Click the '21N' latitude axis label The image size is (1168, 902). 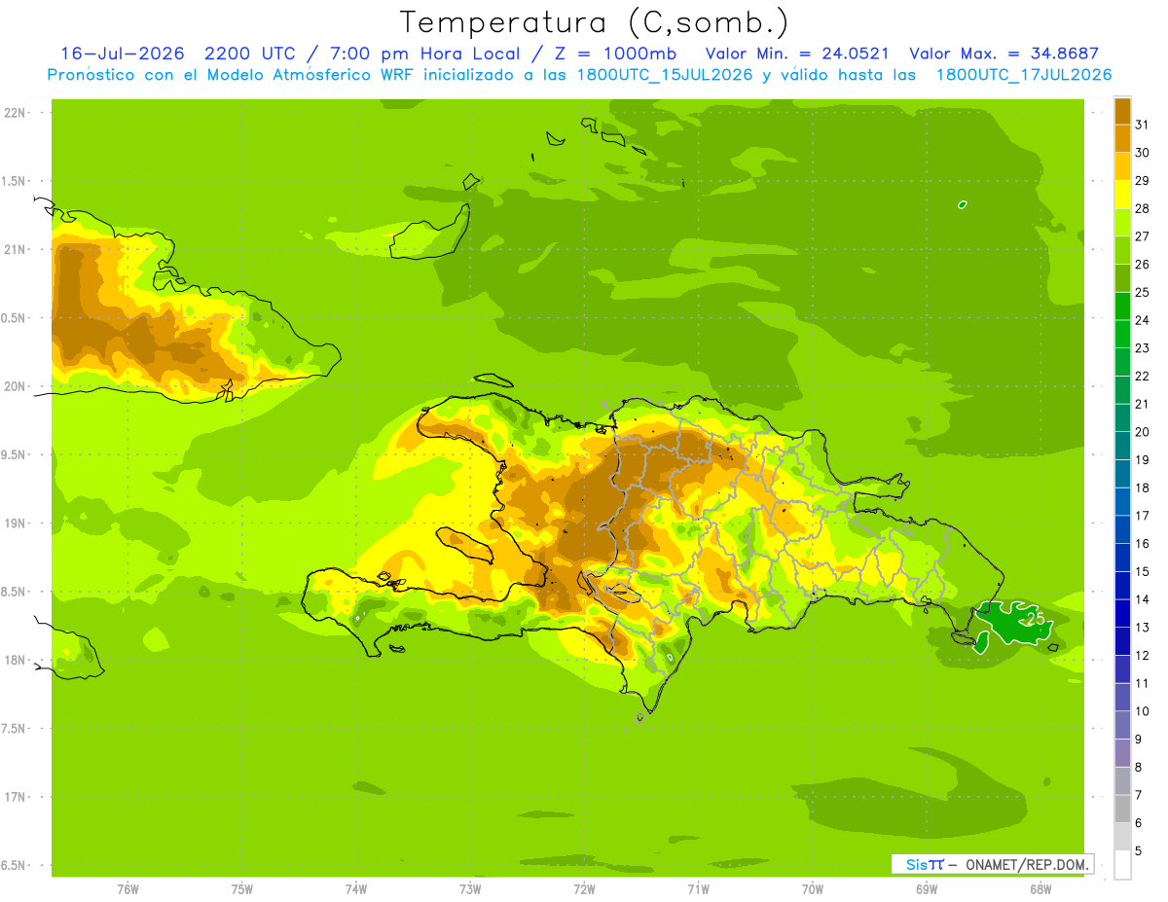pyautogui.click(x=15, y=249)
